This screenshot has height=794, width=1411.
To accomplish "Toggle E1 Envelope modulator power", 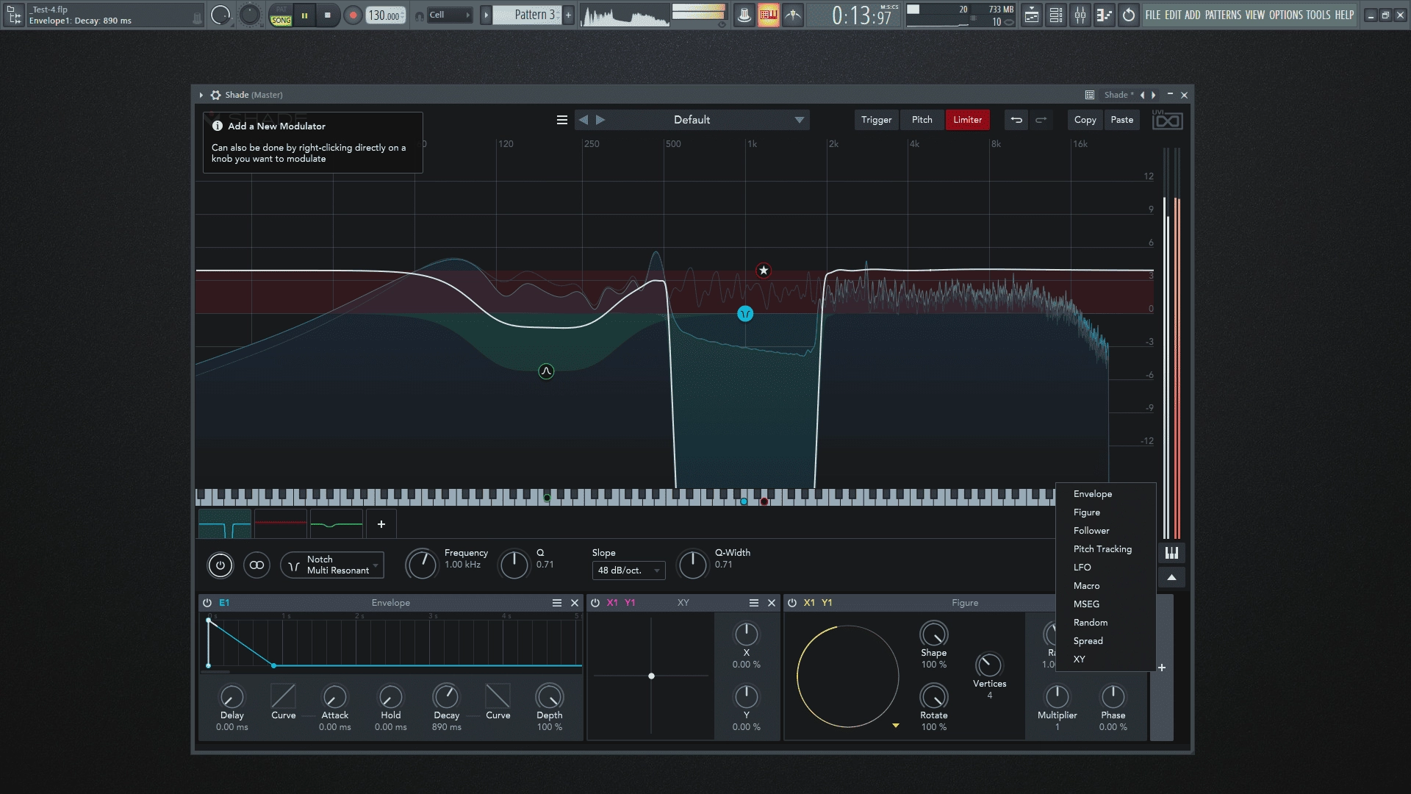I will [x=207, y=603].
